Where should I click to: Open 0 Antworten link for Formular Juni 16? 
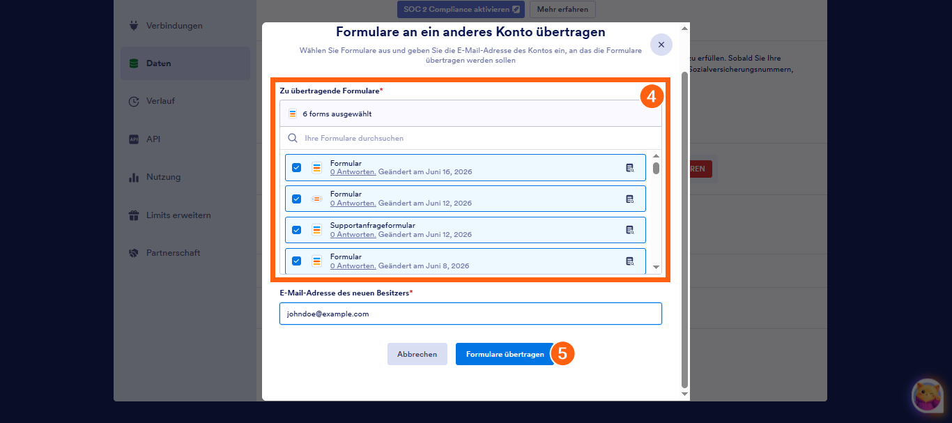353,172
